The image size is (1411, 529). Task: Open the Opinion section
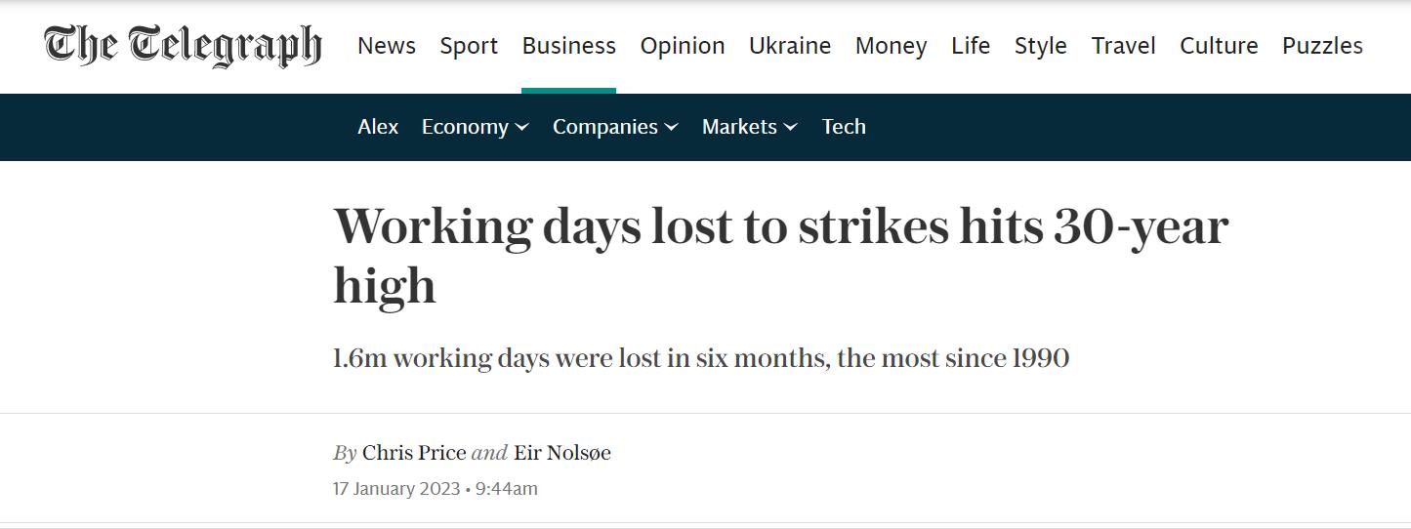point(683,46)
